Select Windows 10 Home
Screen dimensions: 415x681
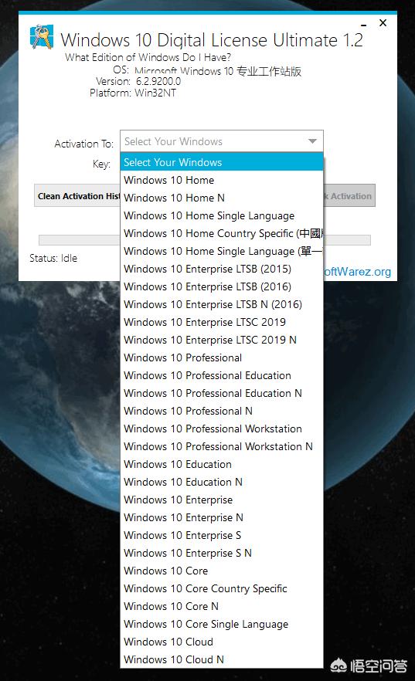pos(222,180)
